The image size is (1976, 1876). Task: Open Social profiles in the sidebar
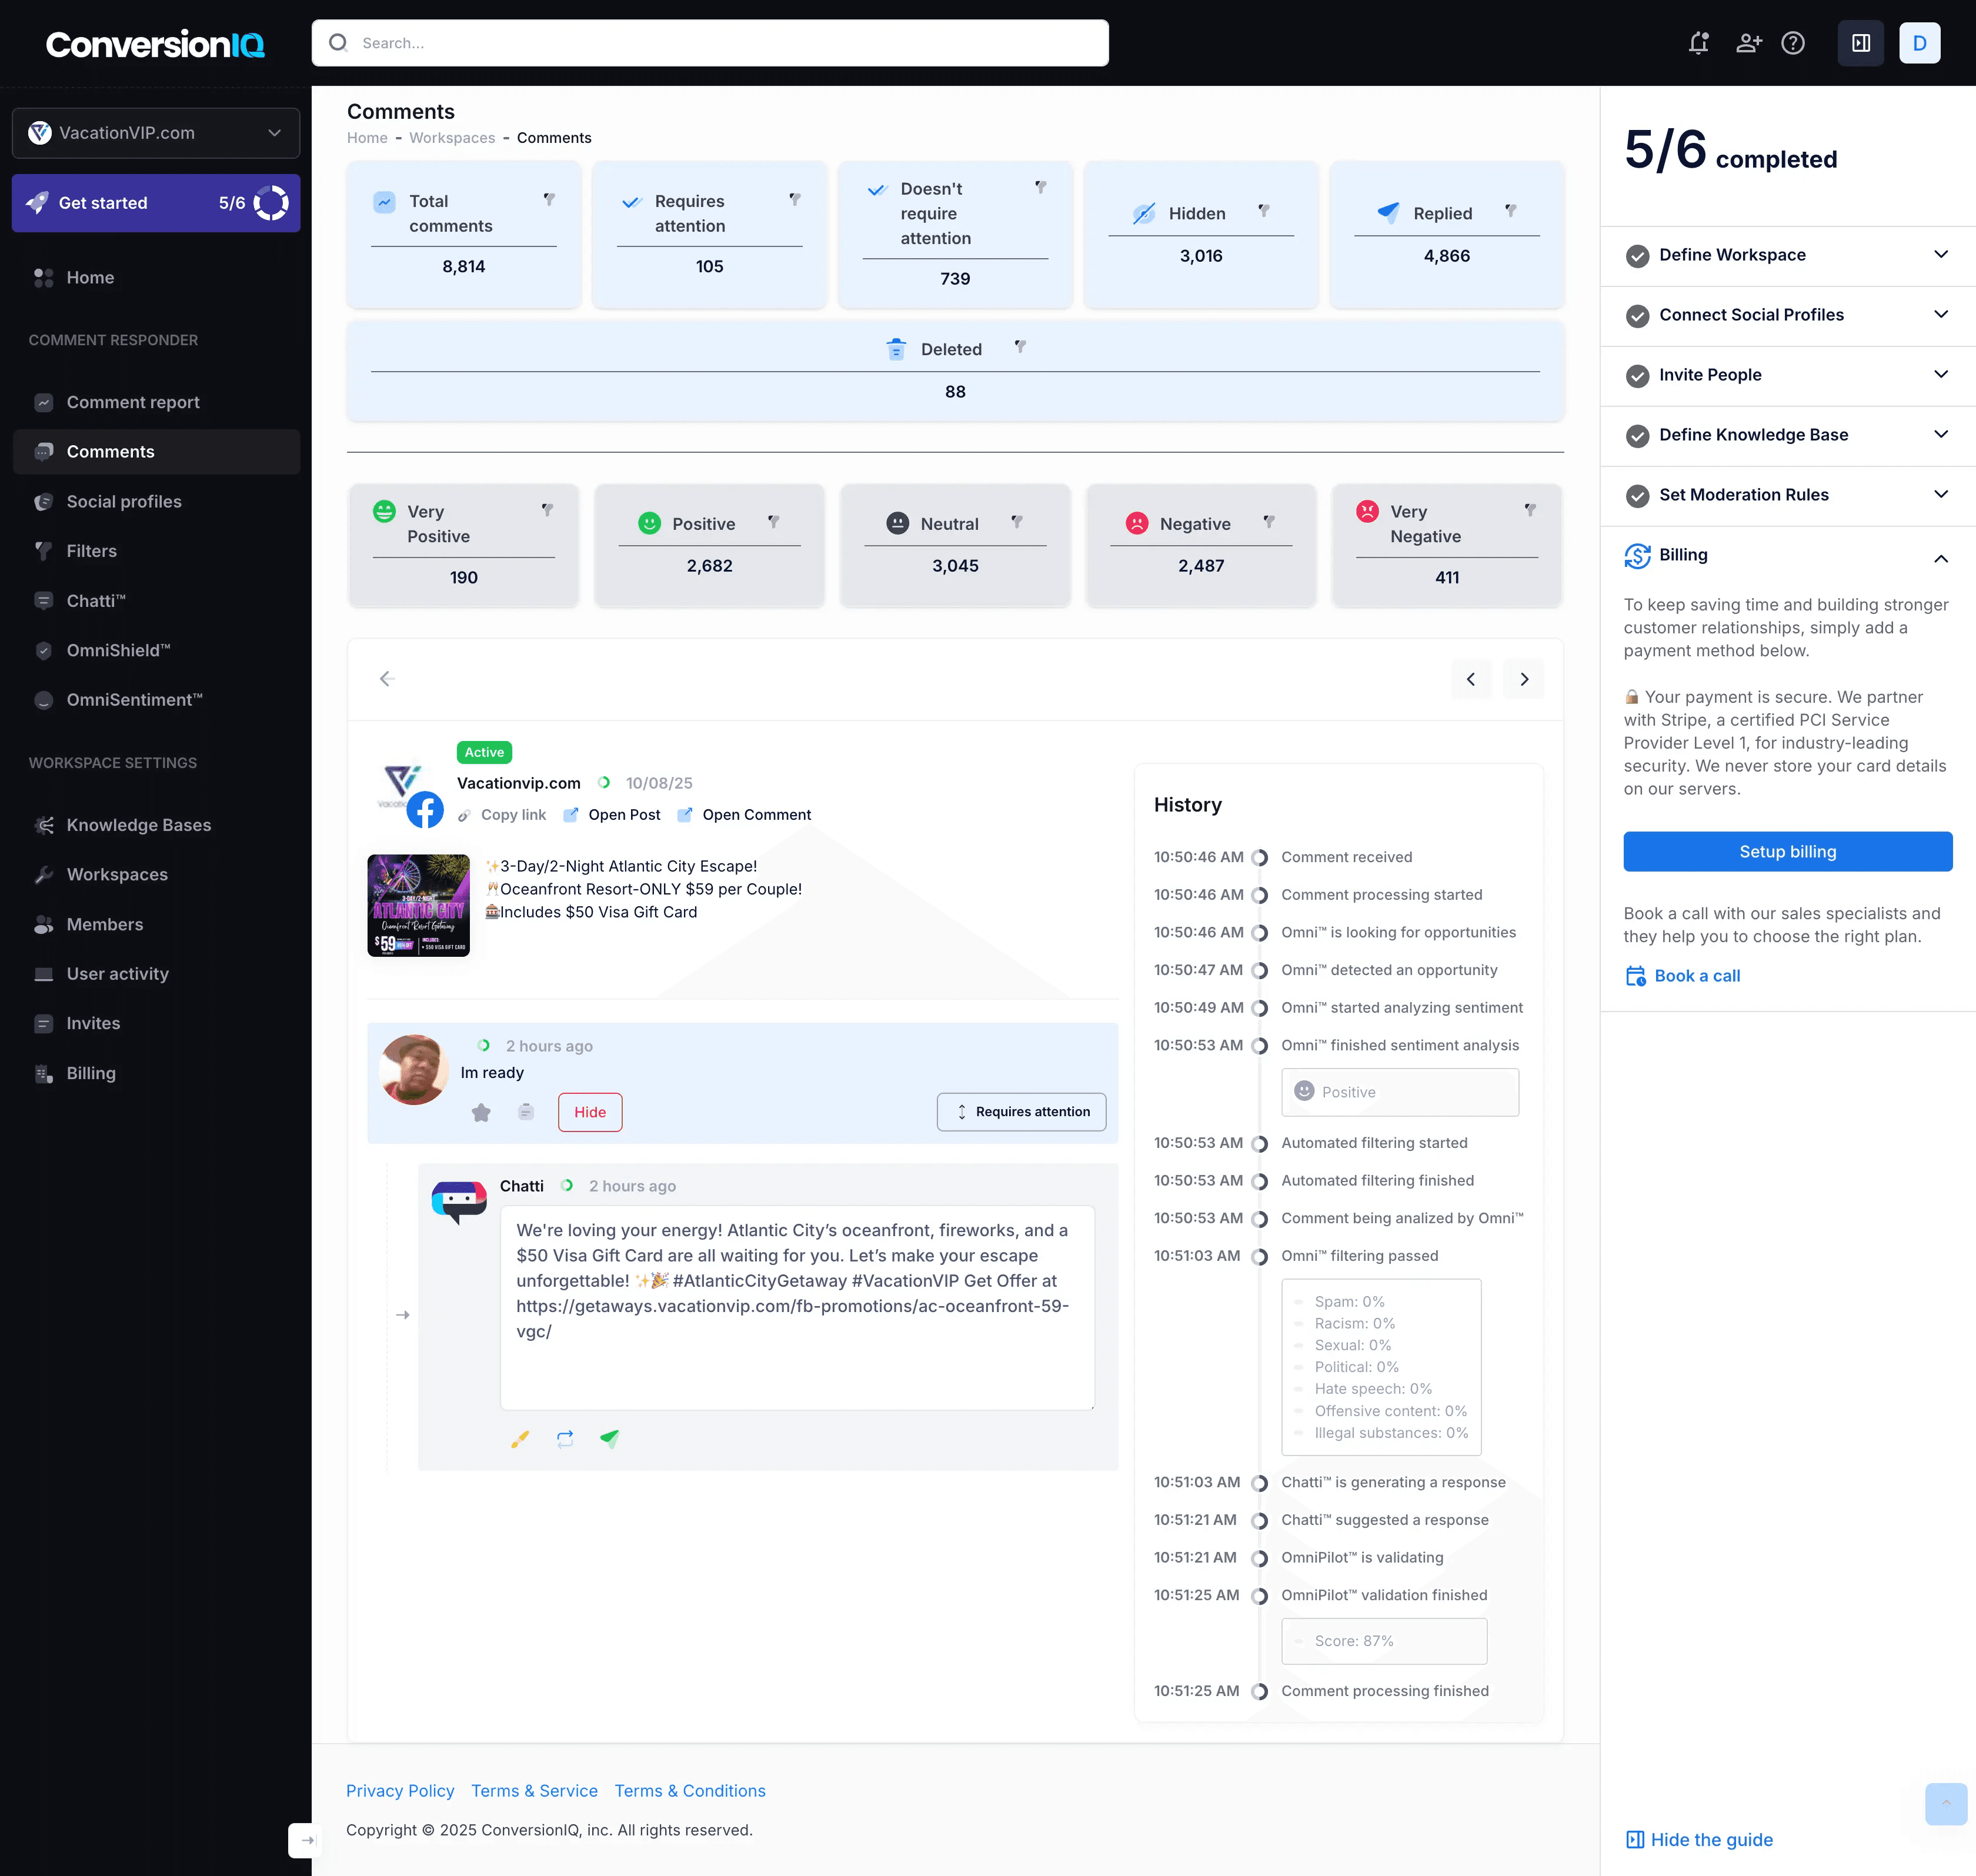[x=124, y=501]
